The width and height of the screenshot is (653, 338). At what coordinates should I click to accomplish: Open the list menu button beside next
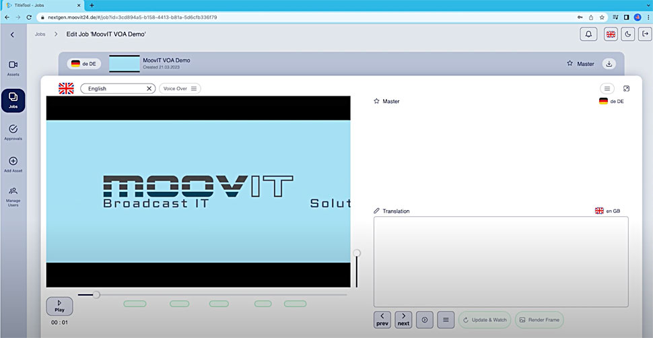446,320
